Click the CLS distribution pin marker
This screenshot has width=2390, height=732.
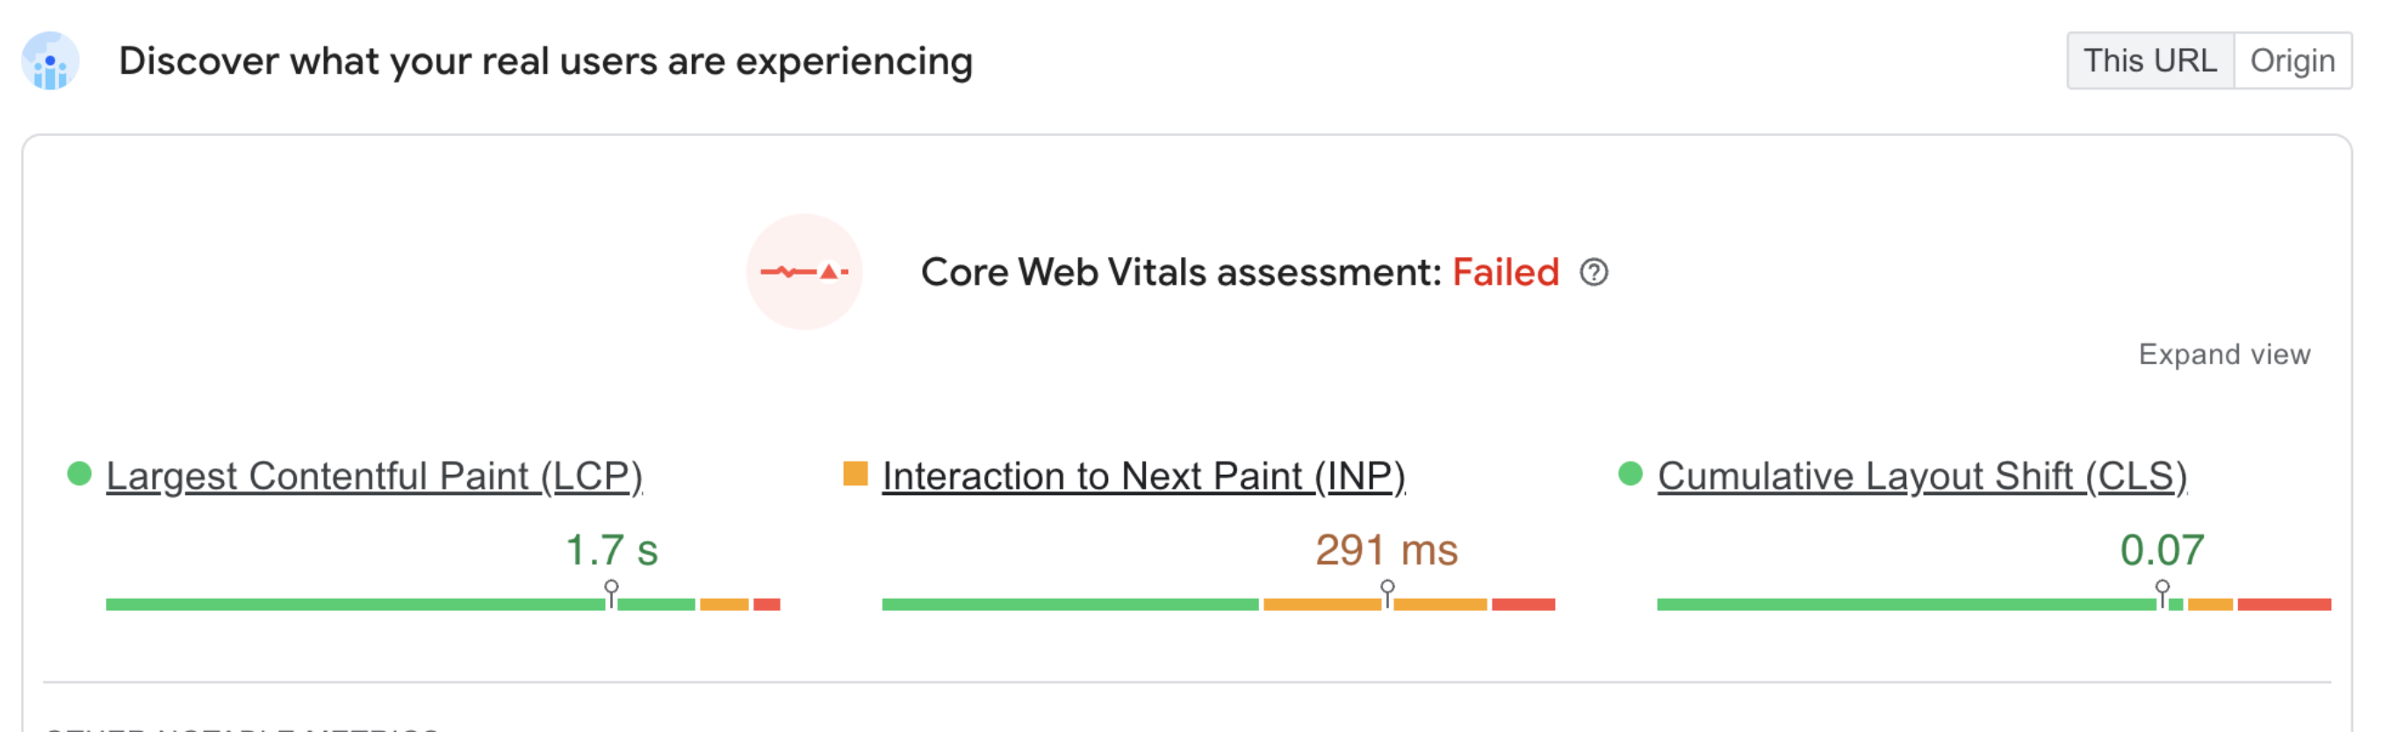2162,589
